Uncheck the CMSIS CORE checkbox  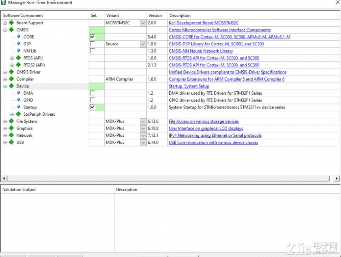pos(92,37)
